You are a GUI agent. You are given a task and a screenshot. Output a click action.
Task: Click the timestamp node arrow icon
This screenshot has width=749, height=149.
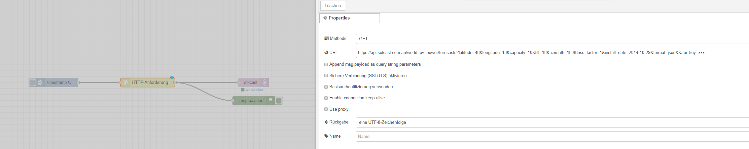[40, 83]
